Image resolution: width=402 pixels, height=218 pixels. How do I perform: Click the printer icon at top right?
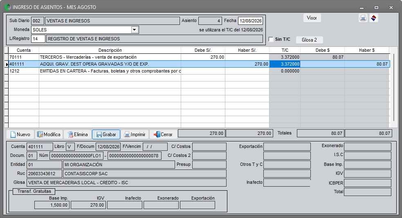(x=363, y=18)
